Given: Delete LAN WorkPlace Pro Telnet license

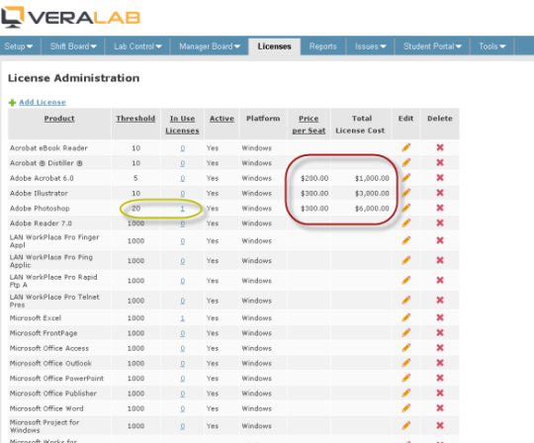Looking at the screenshot, I should click(x=440, y=300).
